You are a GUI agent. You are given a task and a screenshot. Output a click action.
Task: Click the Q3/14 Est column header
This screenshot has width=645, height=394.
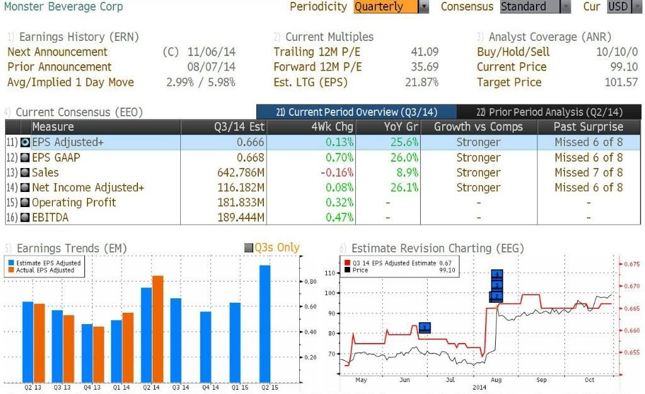point(224,127)
